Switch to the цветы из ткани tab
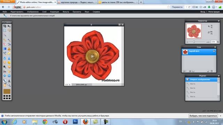The height and width of the screenshot is (125, 223). pyautogui.click(x=118, y=2)
